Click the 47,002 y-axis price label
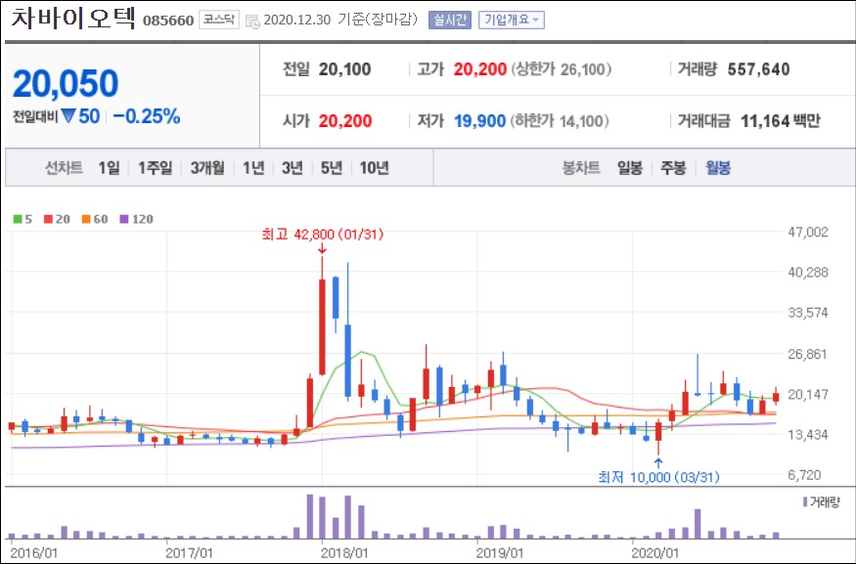The image size is (856, 564). pos(808,232)
